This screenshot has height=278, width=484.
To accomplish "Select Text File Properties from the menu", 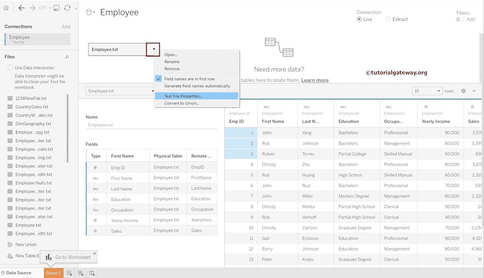I will tap(183, 96).
